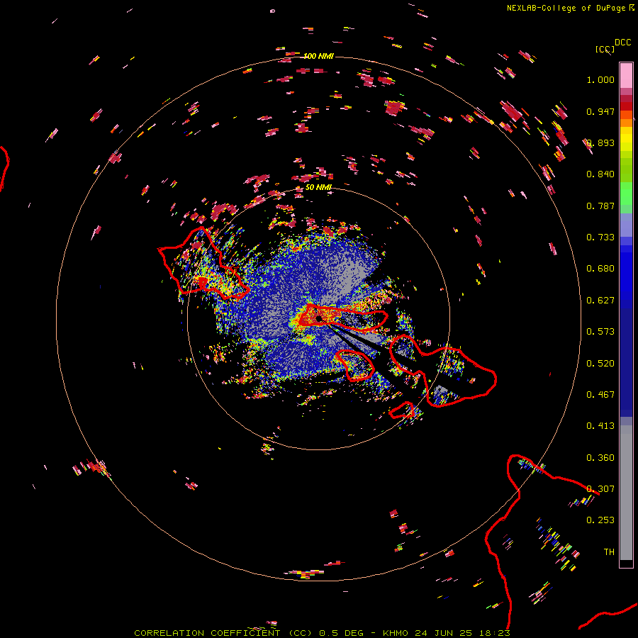Select the 0.413 scale label

(x=600, y=426)
